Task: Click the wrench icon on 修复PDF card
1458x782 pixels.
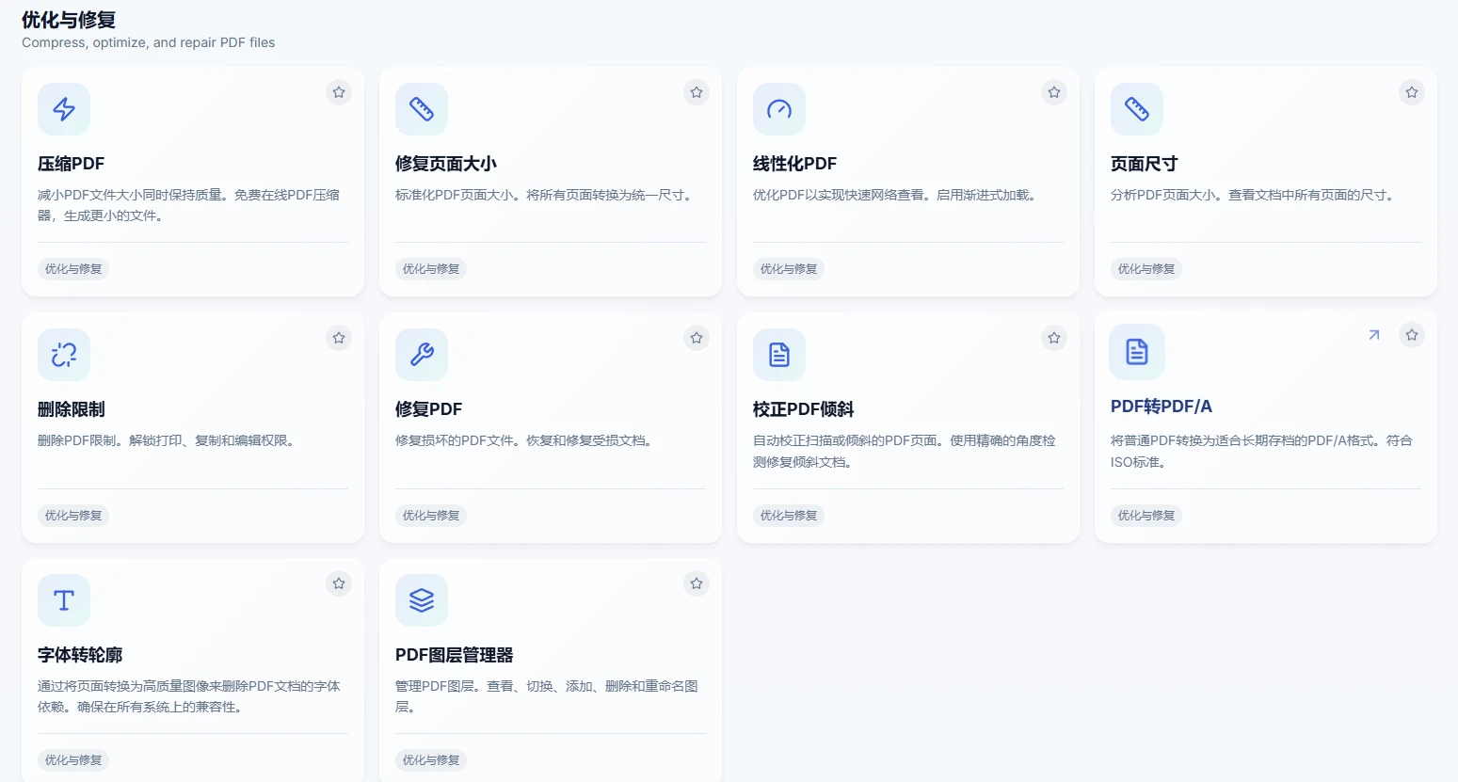Action: pyautogui.click(x=421, y=355)
